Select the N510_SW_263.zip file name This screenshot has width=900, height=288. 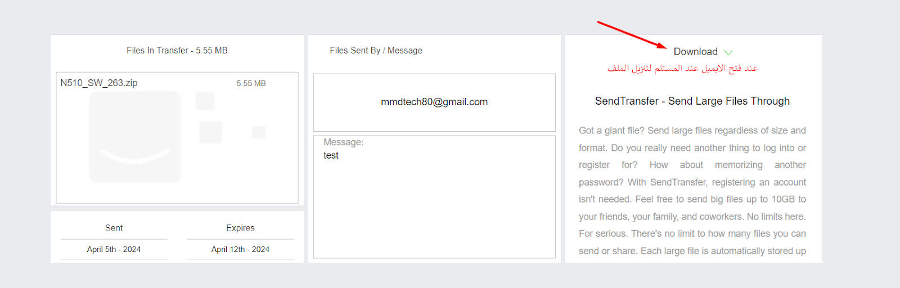99,83
